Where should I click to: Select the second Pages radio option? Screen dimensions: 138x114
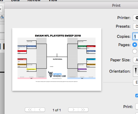[135, 51]
